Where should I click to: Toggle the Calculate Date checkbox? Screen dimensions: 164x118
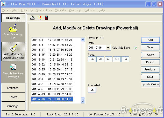pos(136,48)
